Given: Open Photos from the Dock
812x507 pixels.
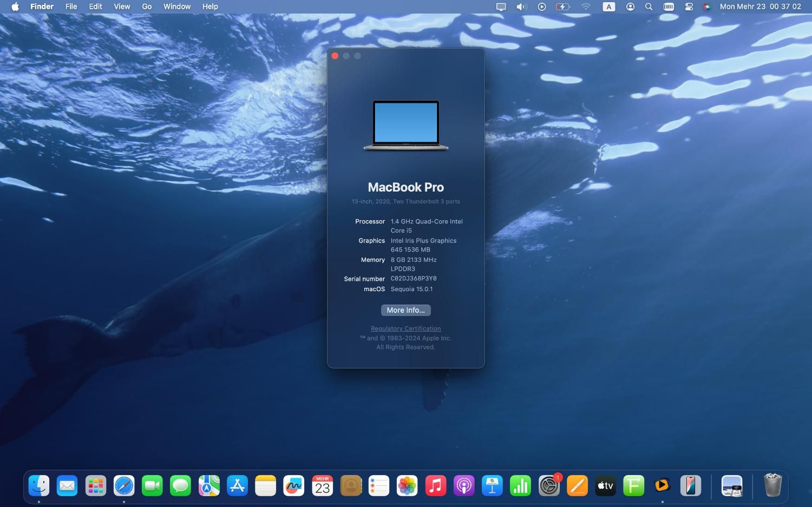Looking at the screenshot, I should click(x=407, y=485).
